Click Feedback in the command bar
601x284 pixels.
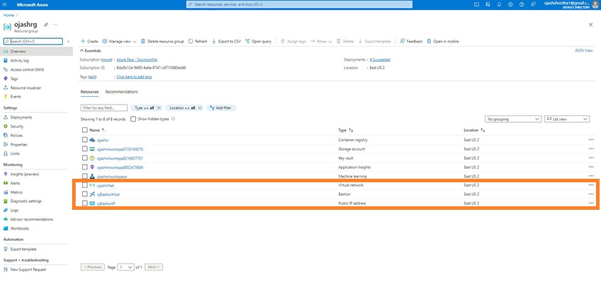411,42
